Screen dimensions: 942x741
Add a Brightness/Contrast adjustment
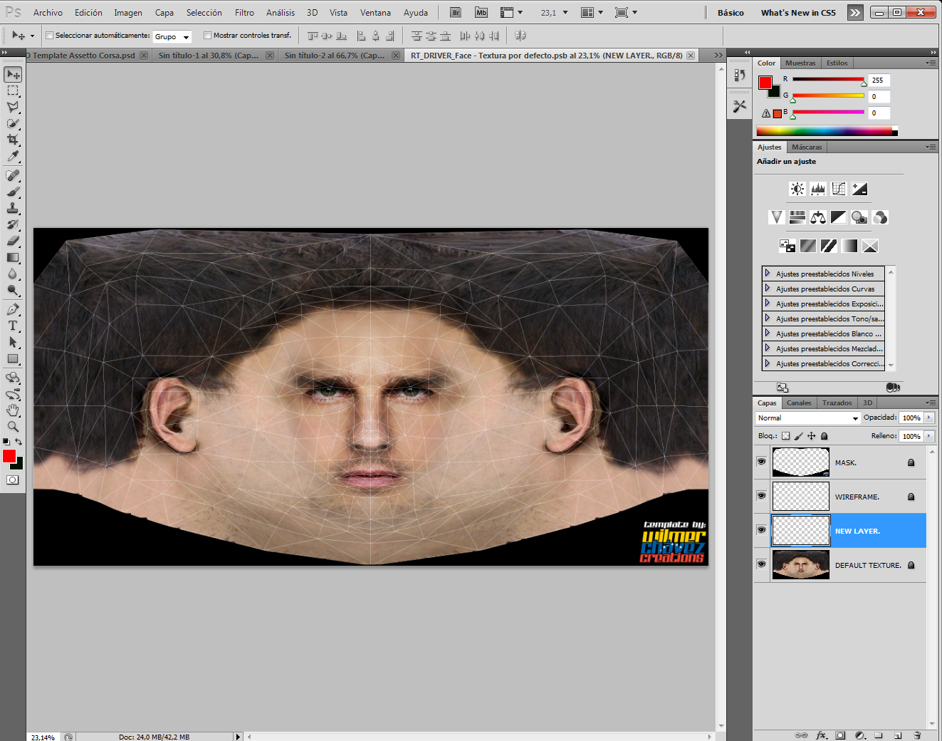(x=797, y=189)
